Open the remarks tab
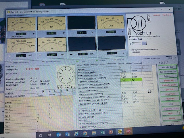184x138 pixels. (x=137, y=63)
